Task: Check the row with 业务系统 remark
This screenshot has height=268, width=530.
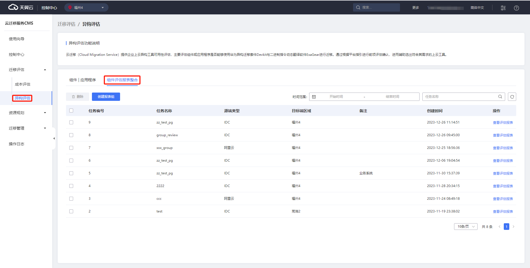Action: pos(71,173)
